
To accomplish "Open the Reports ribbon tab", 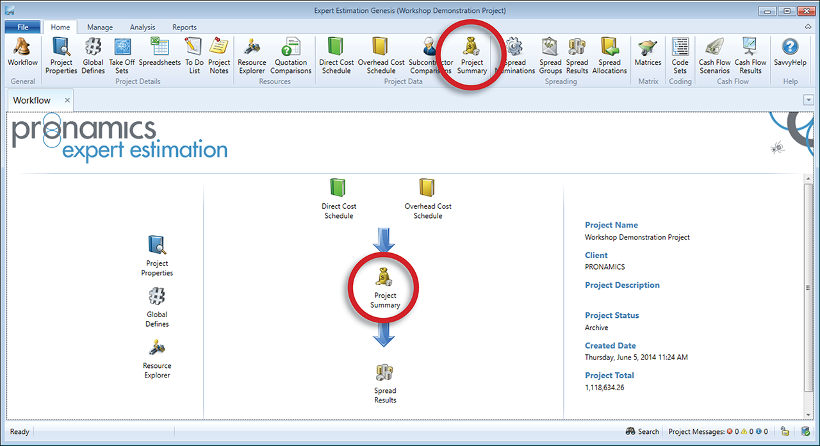I will 184,28.
